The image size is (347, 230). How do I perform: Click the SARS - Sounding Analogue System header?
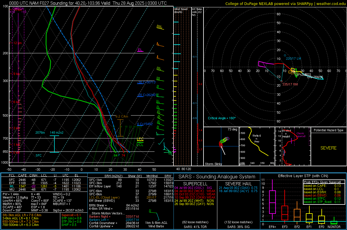click(x=217, y=177)
